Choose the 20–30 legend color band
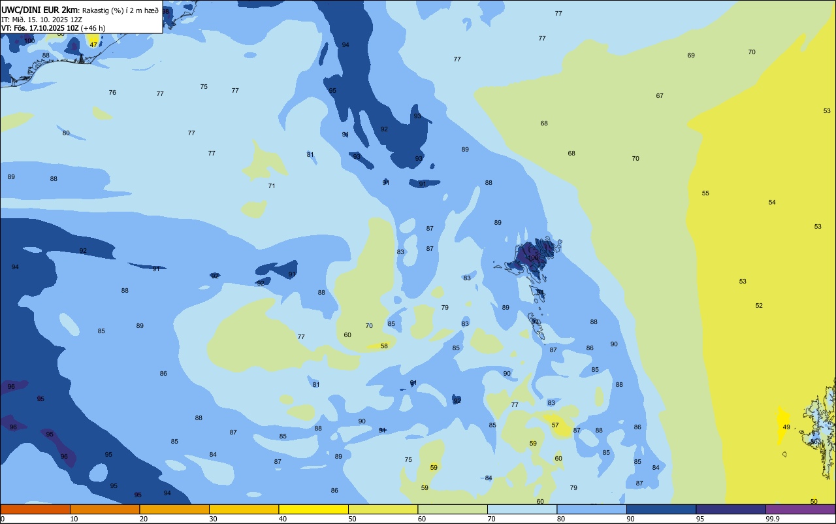This screenshot has width=836, height=524. pyautogui.click(x=174, y=509)
